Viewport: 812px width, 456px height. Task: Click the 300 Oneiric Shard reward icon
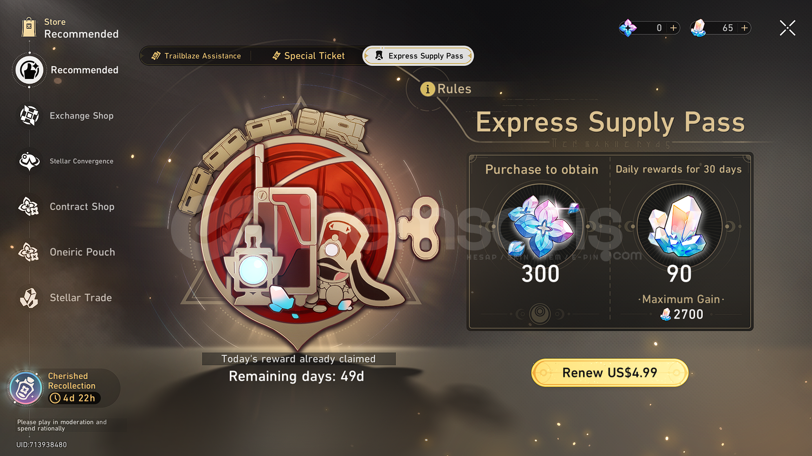pyautogui.click(x=540, y=226)
